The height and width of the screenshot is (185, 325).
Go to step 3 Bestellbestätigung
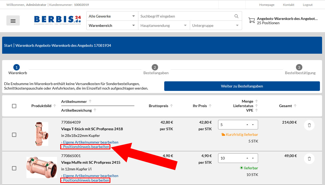click(300, 70)
